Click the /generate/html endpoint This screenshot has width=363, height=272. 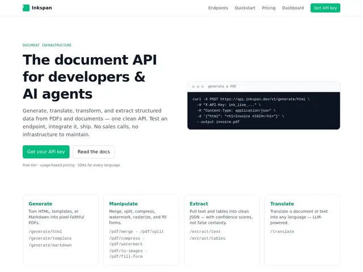coord(45,232)
